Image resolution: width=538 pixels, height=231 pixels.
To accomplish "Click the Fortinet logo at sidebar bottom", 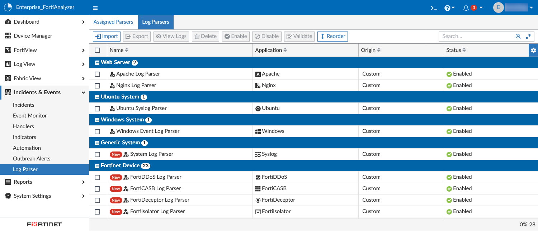I will coord(44,224).
